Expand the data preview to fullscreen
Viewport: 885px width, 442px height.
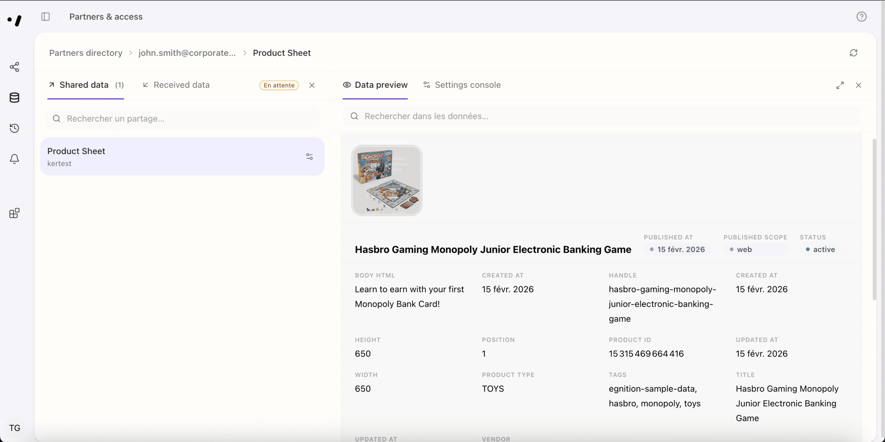coord(840,85)
